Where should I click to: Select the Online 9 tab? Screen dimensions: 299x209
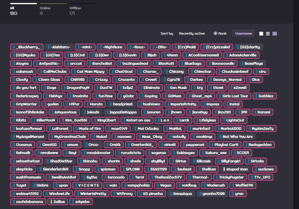[53, 10]
